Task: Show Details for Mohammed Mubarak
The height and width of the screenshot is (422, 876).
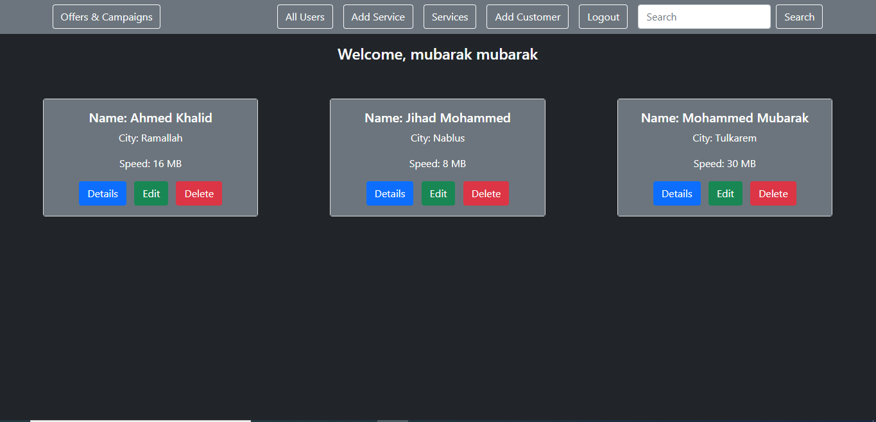Action: pyautogui.click(x=676, y=193)
